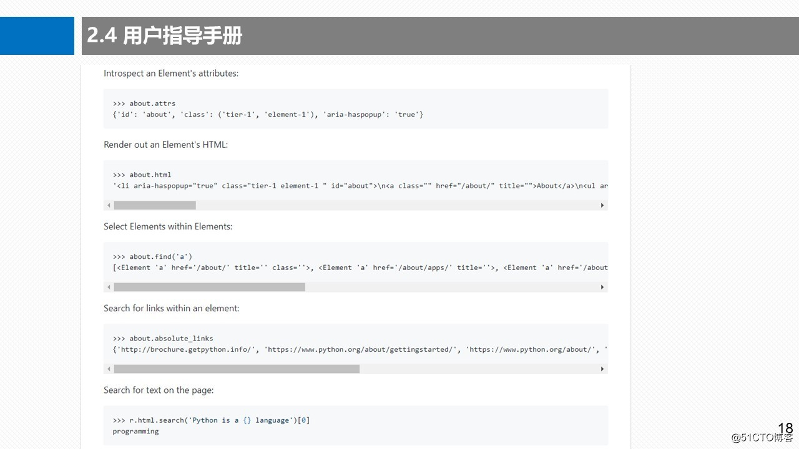
Task: Click the about.html horizontal scrollbar thumb
Action: 155,205
